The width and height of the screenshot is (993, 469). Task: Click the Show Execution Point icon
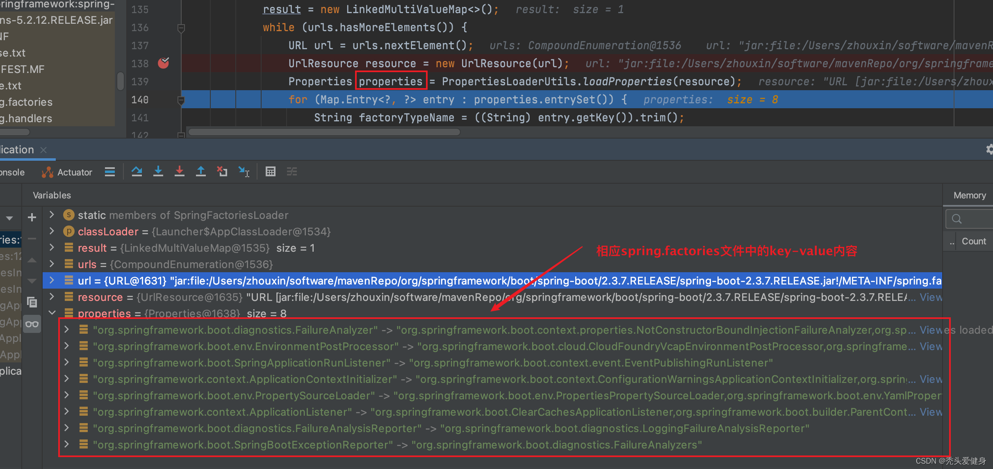(x=110, y=171)
